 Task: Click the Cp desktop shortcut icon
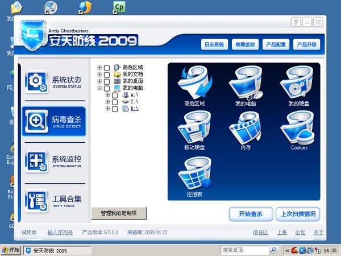[119, 7]
